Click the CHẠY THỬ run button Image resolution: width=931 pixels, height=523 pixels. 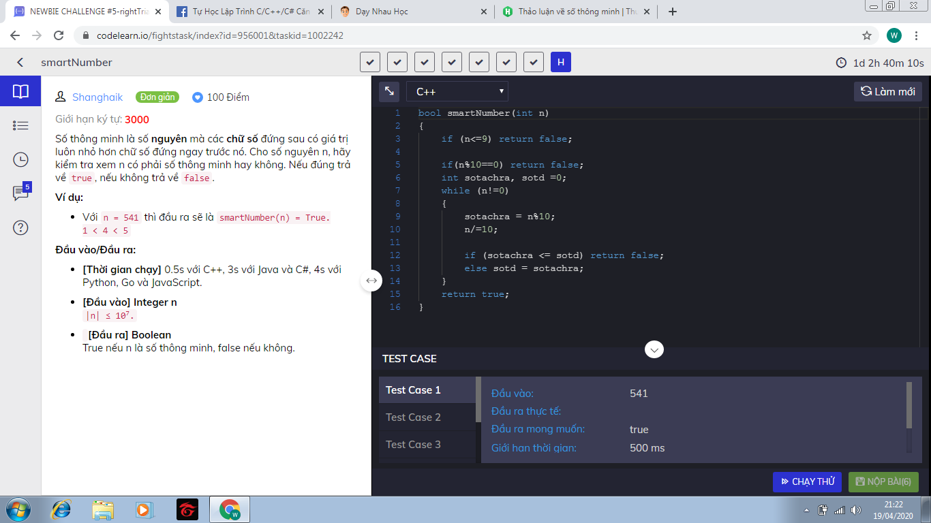click(807, 482)
